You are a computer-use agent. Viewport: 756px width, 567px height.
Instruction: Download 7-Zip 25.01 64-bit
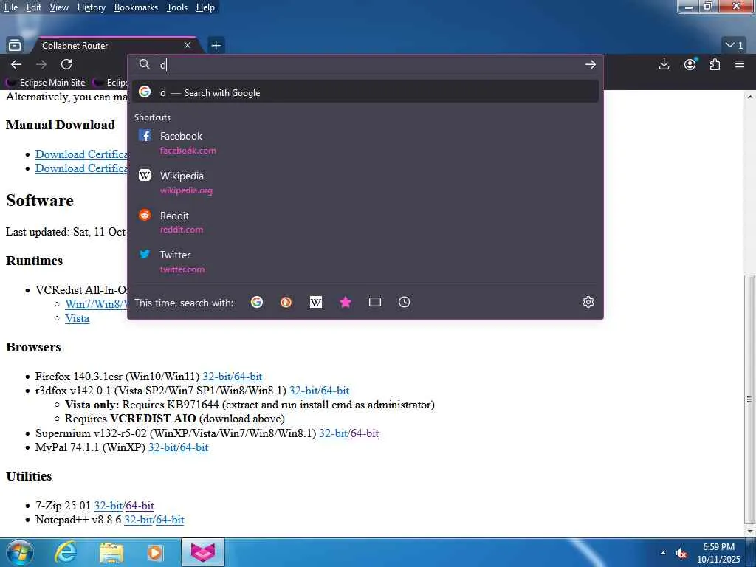[140, 506]
